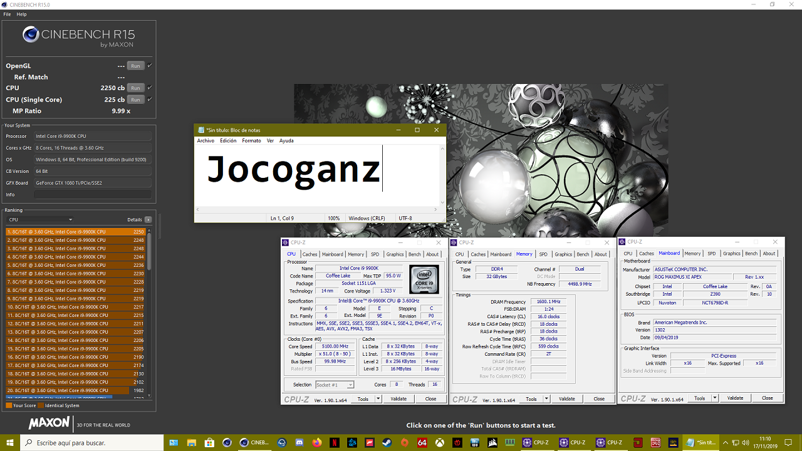802x451 pixels.
Task: Select ranking row 20 with score 1982
Action: coord(76,390)
